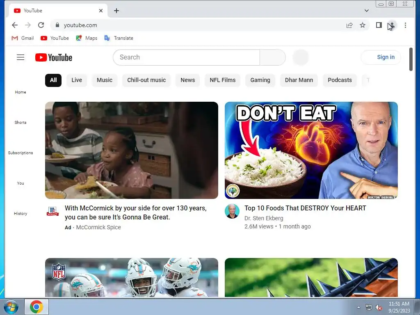Click inside the YouTube Search field

[187, 57]
